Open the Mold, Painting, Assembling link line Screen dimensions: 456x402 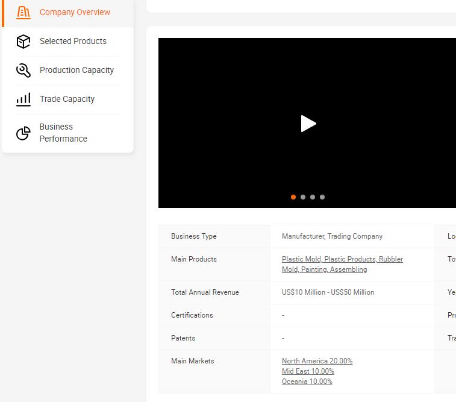[324, 269]
